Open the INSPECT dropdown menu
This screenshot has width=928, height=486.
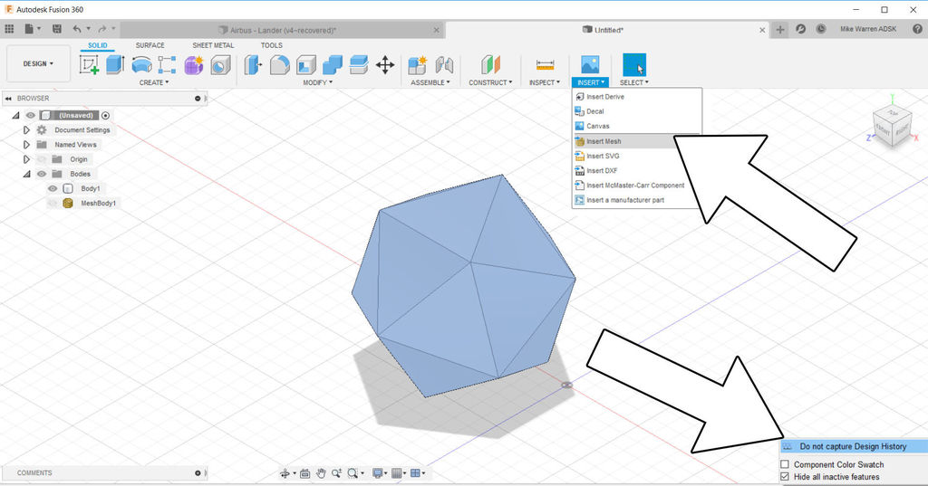[x=545, y=82]
